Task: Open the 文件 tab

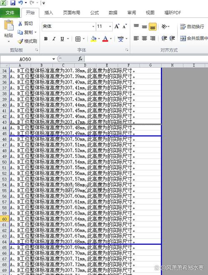Action: (x=10, y=13)
